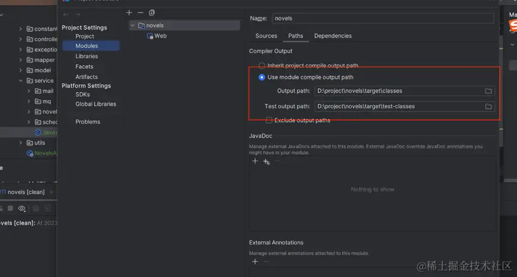Collapse the novels module tree node

(x=133, y=26)
